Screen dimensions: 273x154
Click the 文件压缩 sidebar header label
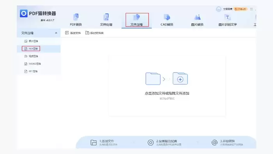(x=27, y=33)
